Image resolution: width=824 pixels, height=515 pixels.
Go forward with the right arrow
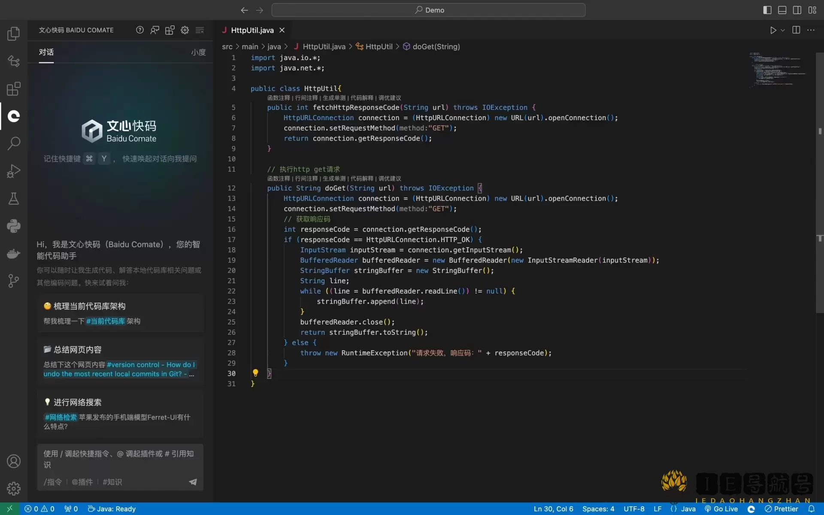[260, 10]
